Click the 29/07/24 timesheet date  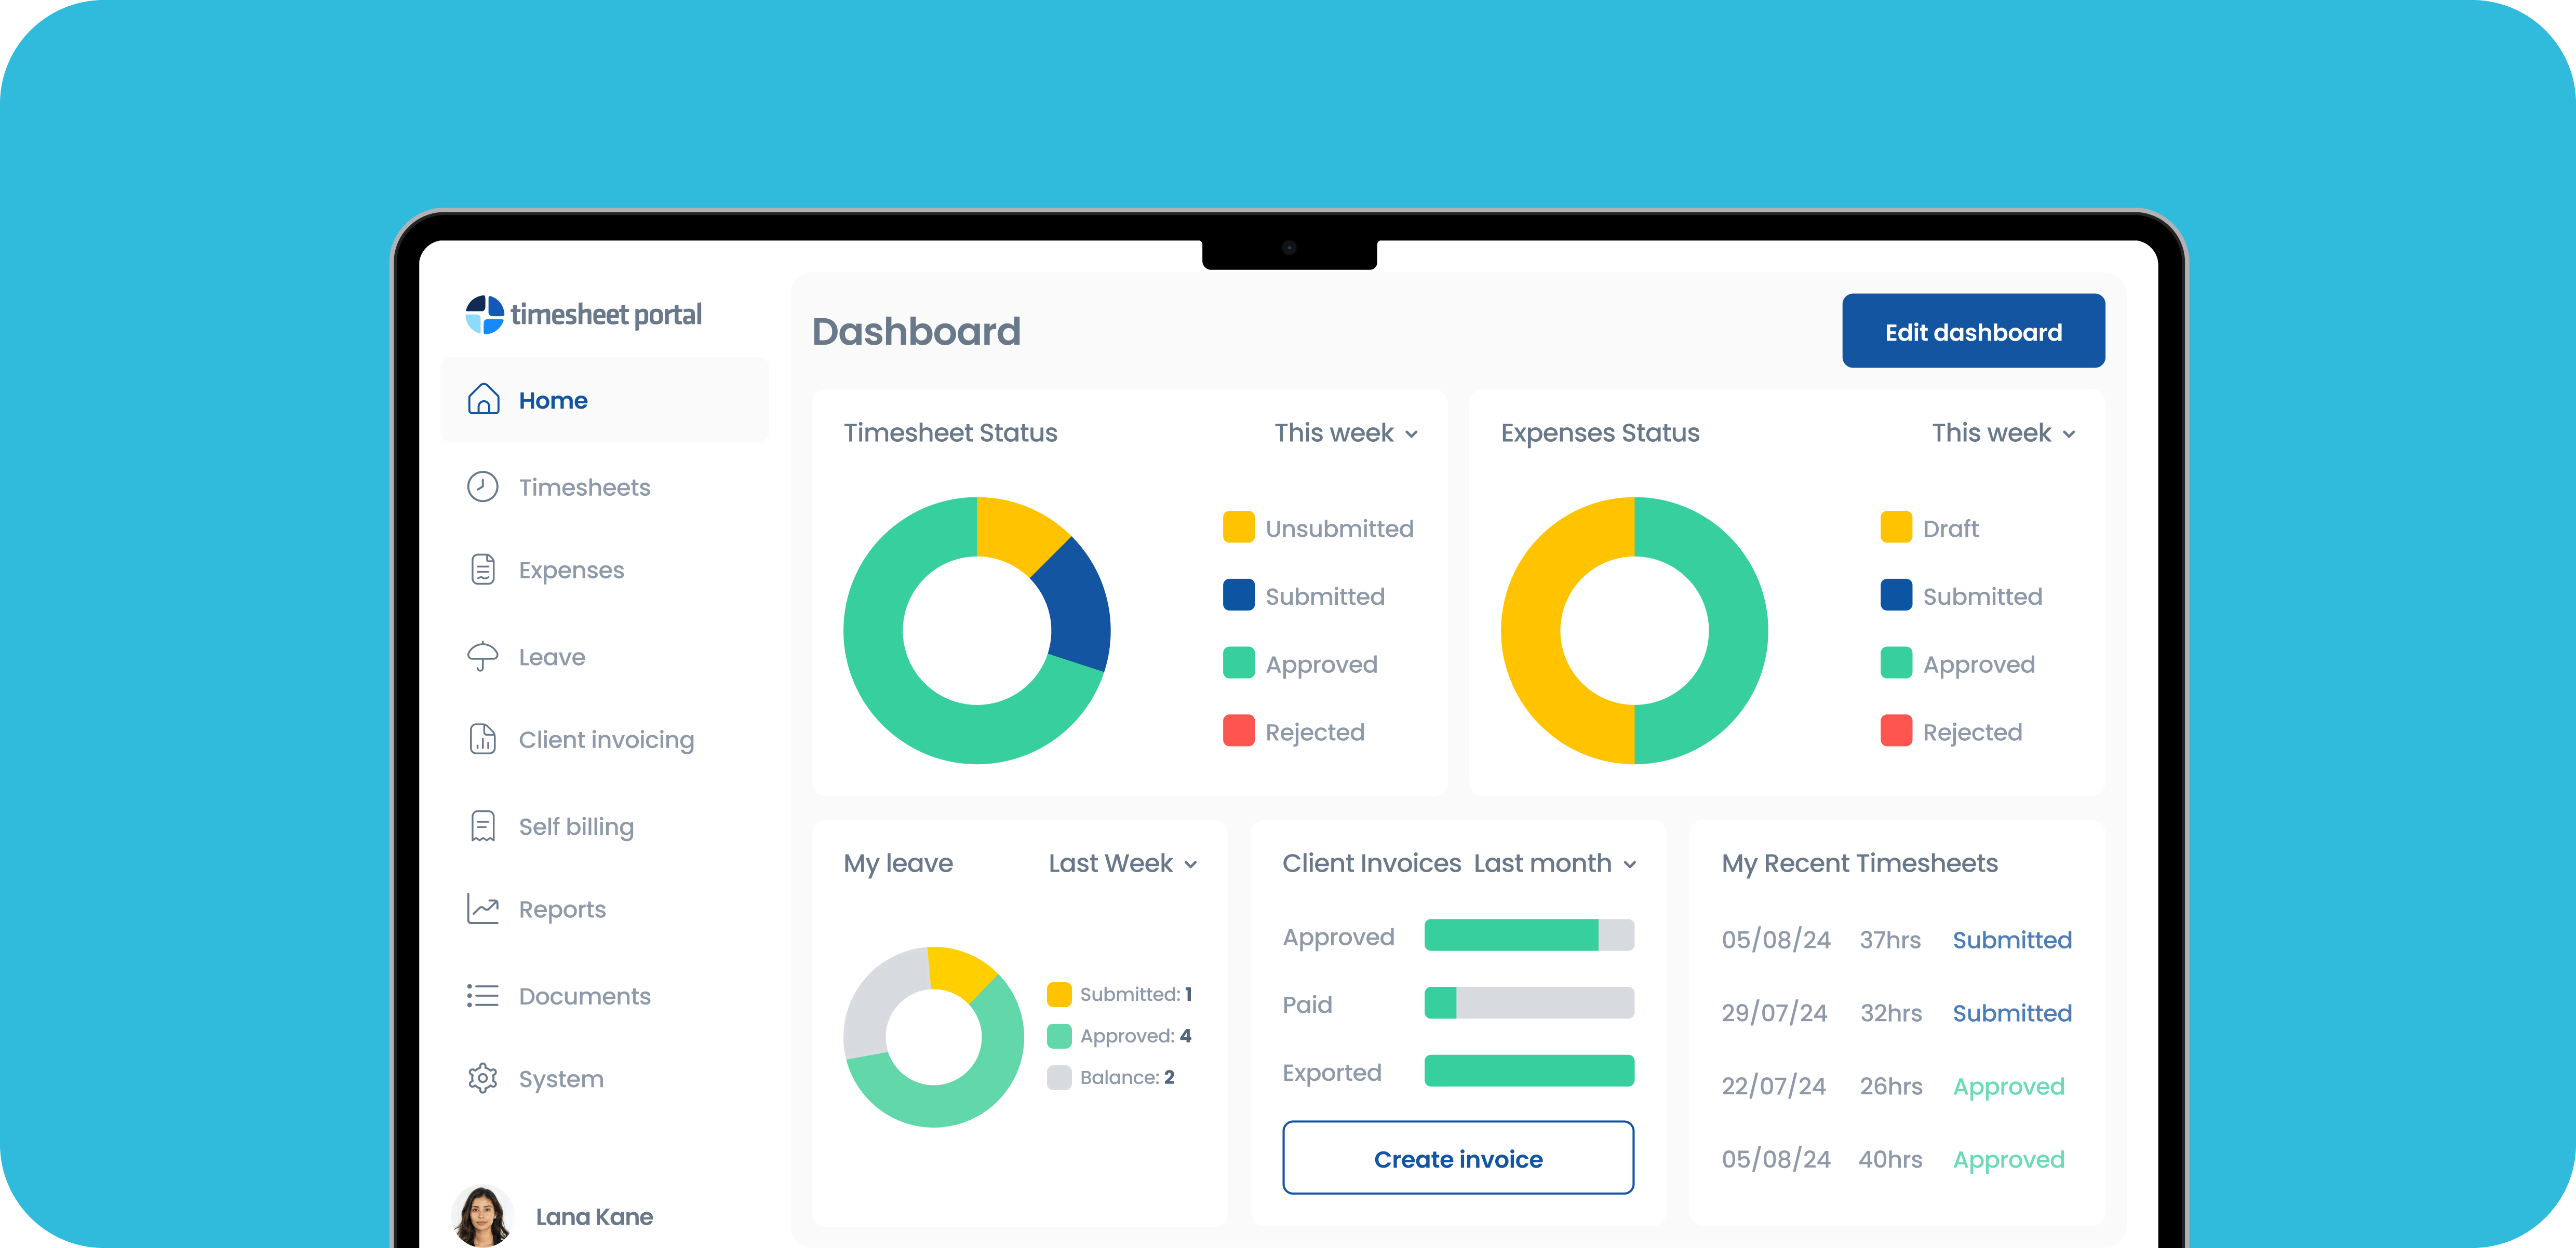pos(1774,1013)
